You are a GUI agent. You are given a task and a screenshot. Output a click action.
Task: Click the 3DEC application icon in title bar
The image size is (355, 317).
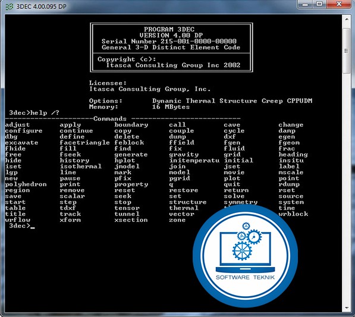pos(10,7)
